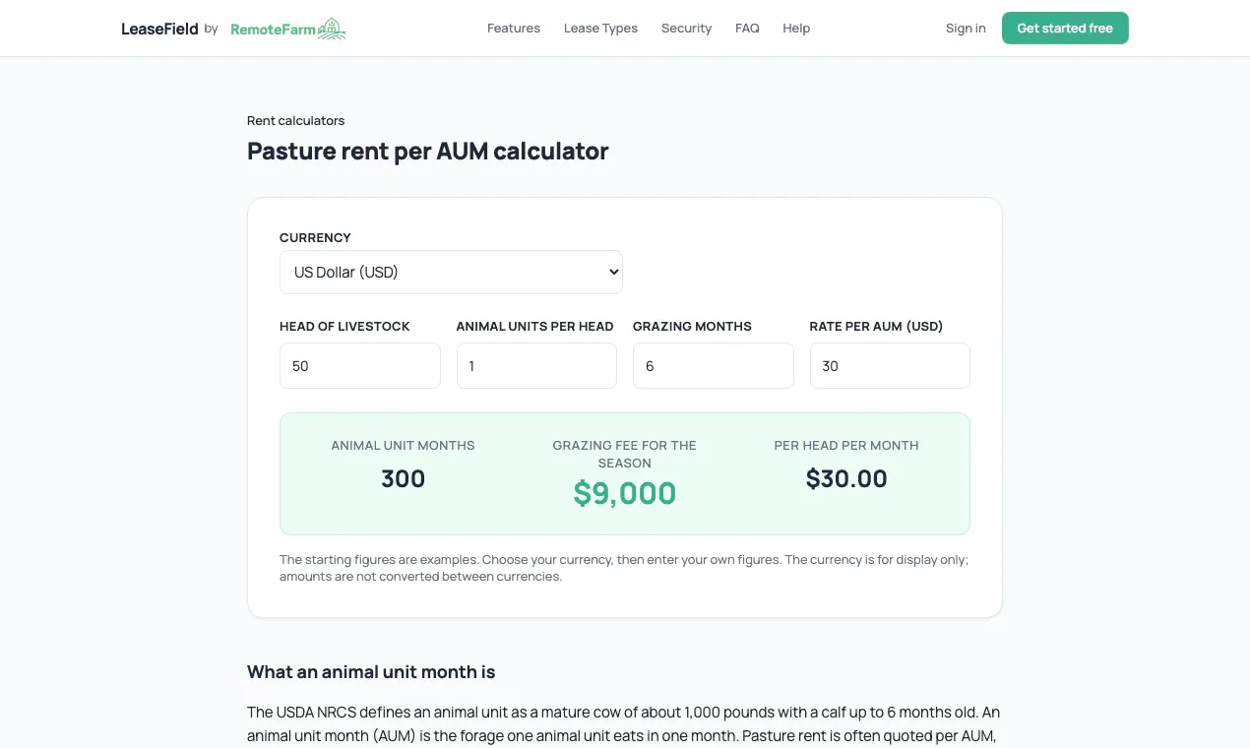Image resolution: width=1250 pixels, height=748 pixels.
Task: Open the Security nav link
Action: 686,29
